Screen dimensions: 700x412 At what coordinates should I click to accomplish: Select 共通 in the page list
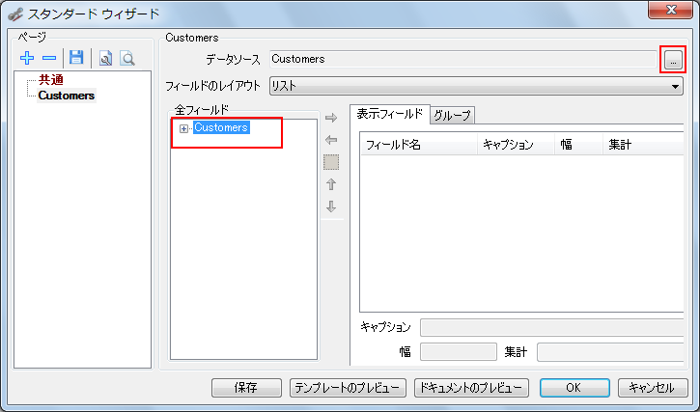click(52, 80)
